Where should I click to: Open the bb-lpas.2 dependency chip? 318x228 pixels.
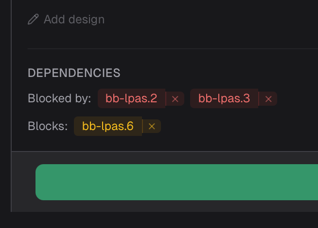point(131,98)
